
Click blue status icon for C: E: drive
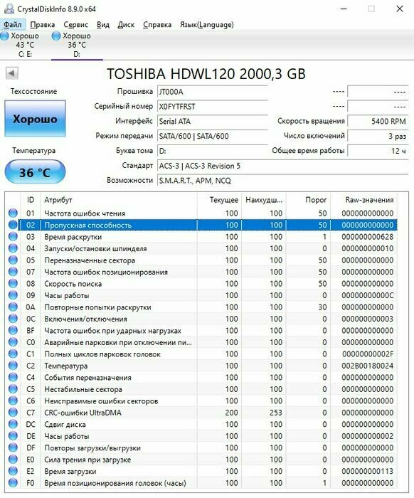tap(4, 36)
